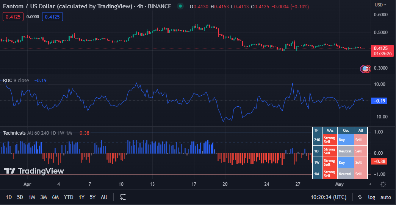This screenshot has width=396, height=205.
Task: Click the Technicals indicator label
Action: pos(14,133)
